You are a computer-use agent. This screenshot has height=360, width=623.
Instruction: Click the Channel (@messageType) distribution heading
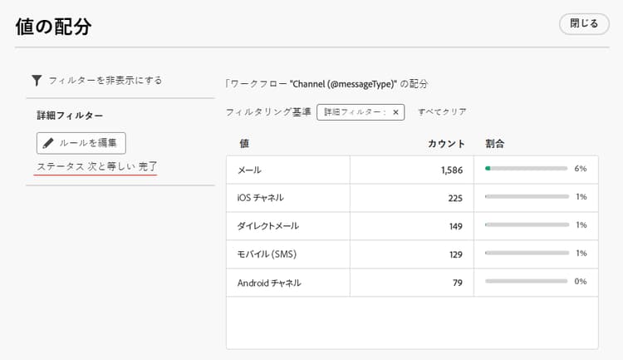click(327, 84)
